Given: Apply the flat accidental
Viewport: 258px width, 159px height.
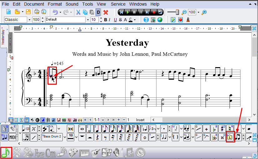Looking at the screenshot, I should click(214, 129).
